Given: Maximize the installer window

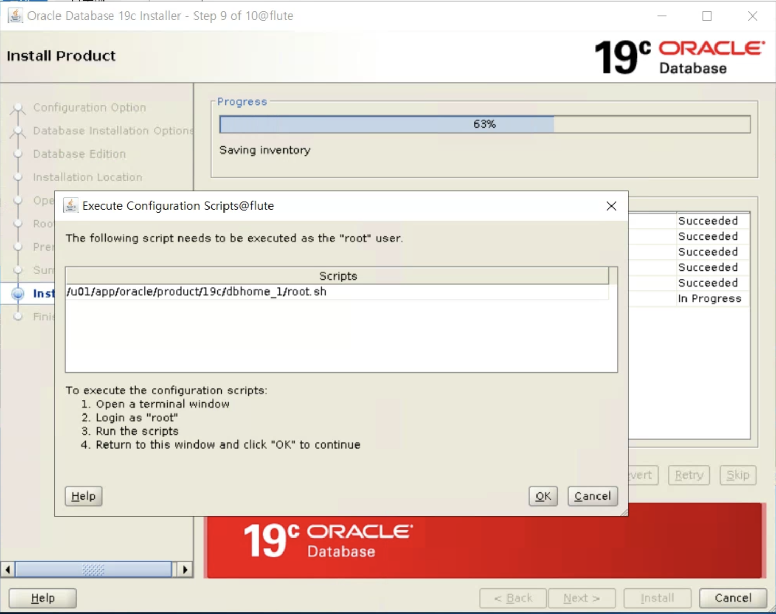Looking at the screenshot, I should 707,16.
